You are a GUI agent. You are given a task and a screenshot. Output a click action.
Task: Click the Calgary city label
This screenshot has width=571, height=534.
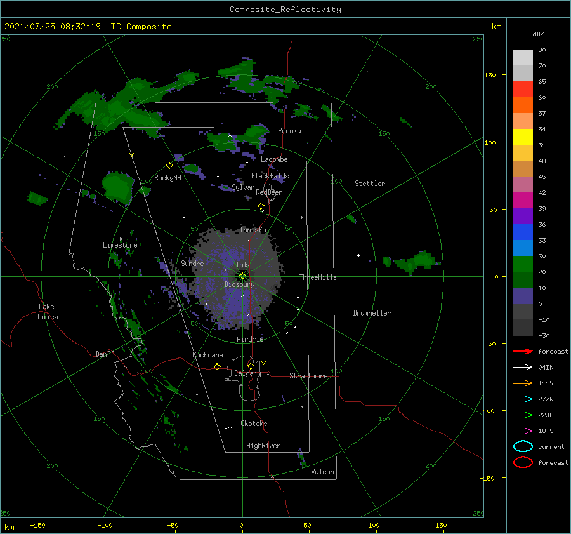pyautogui.click(x=247, y=373)
